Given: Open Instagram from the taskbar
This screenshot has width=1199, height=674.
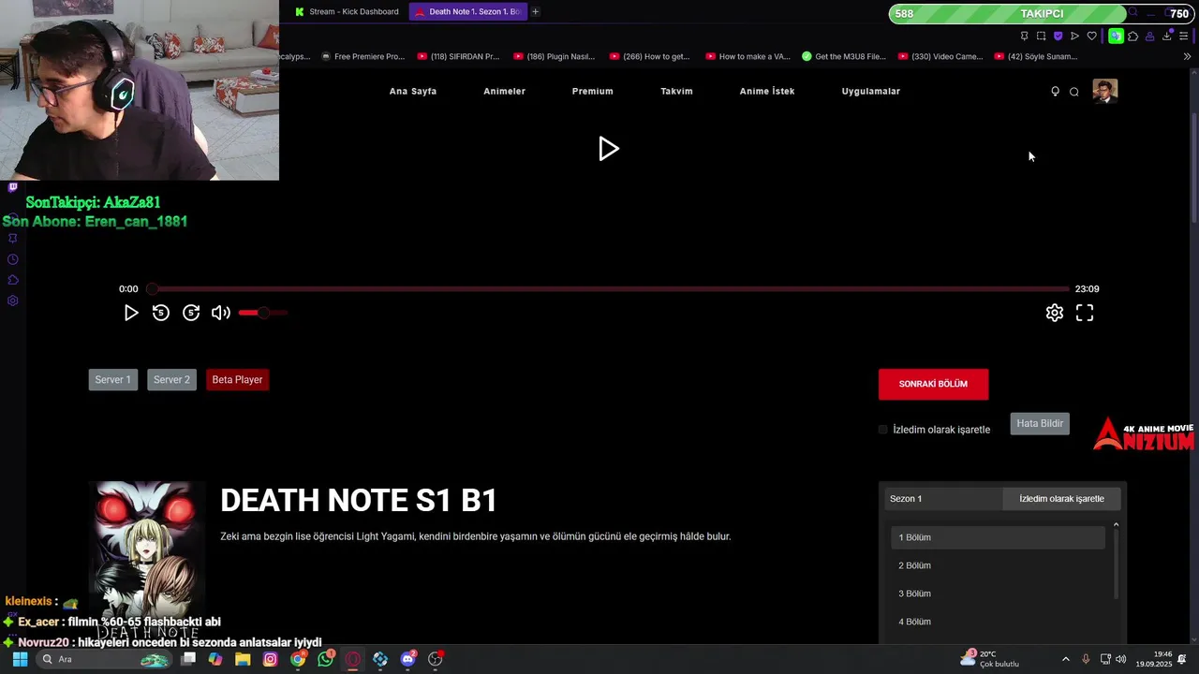Looking at the screenshot, I should 271,659.
